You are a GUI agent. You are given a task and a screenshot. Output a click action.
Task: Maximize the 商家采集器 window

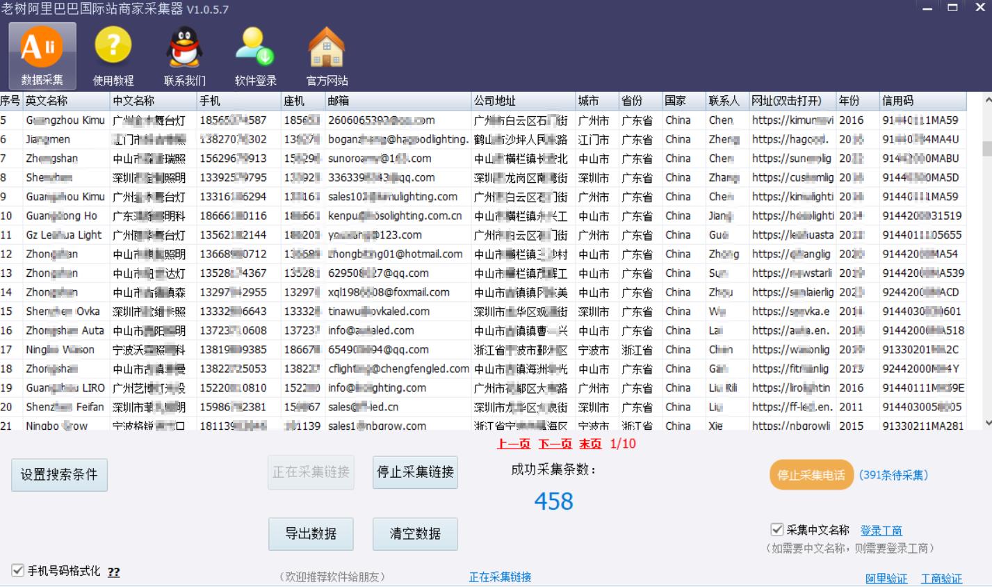(952, 8)
